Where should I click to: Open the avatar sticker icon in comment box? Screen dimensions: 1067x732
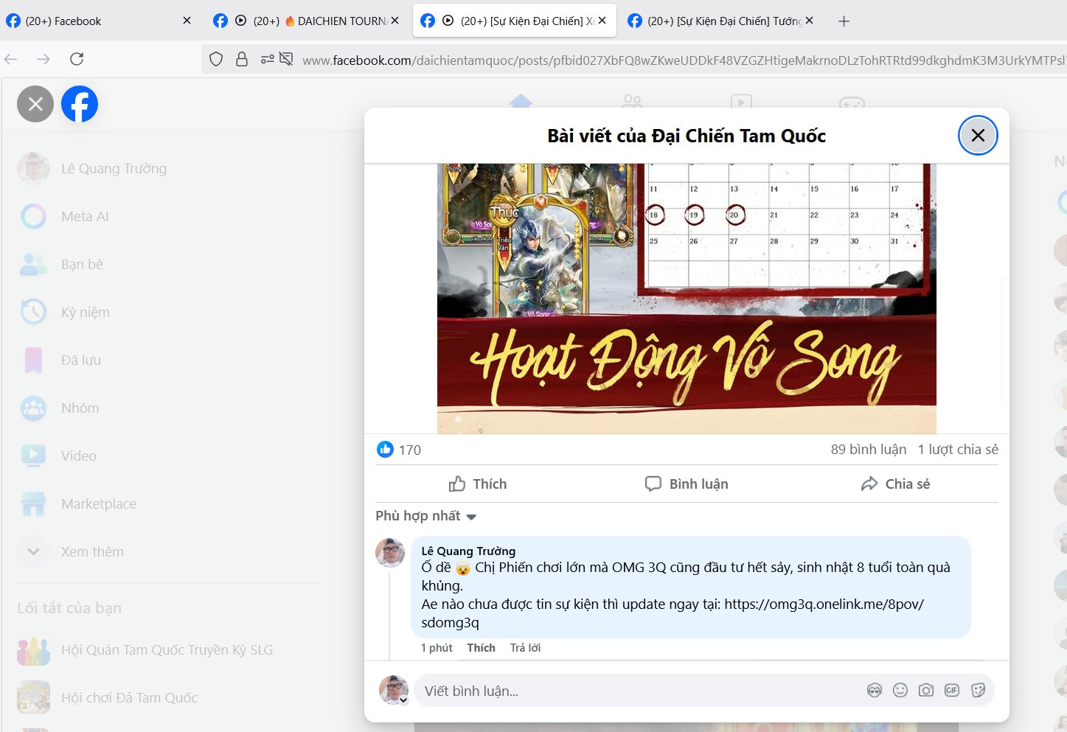pos(875,691)
